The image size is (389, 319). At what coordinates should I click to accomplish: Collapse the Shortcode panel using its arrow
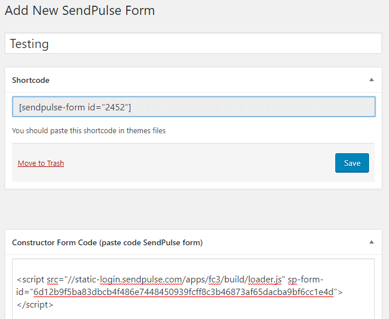pos(371,79)
